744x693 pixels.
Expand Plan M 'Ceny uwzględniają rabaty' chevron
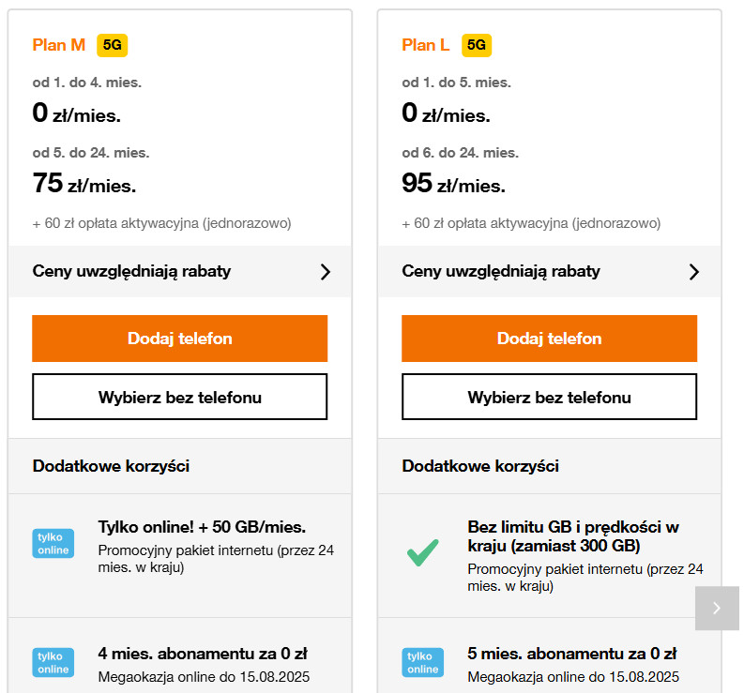pyautogui.click(x=326, y=272)
